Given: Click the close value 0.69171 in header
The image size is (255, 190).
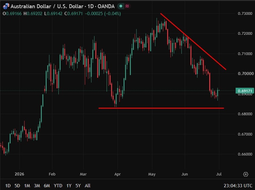Looking at the screenshot, I should click(x=75, y=14).
